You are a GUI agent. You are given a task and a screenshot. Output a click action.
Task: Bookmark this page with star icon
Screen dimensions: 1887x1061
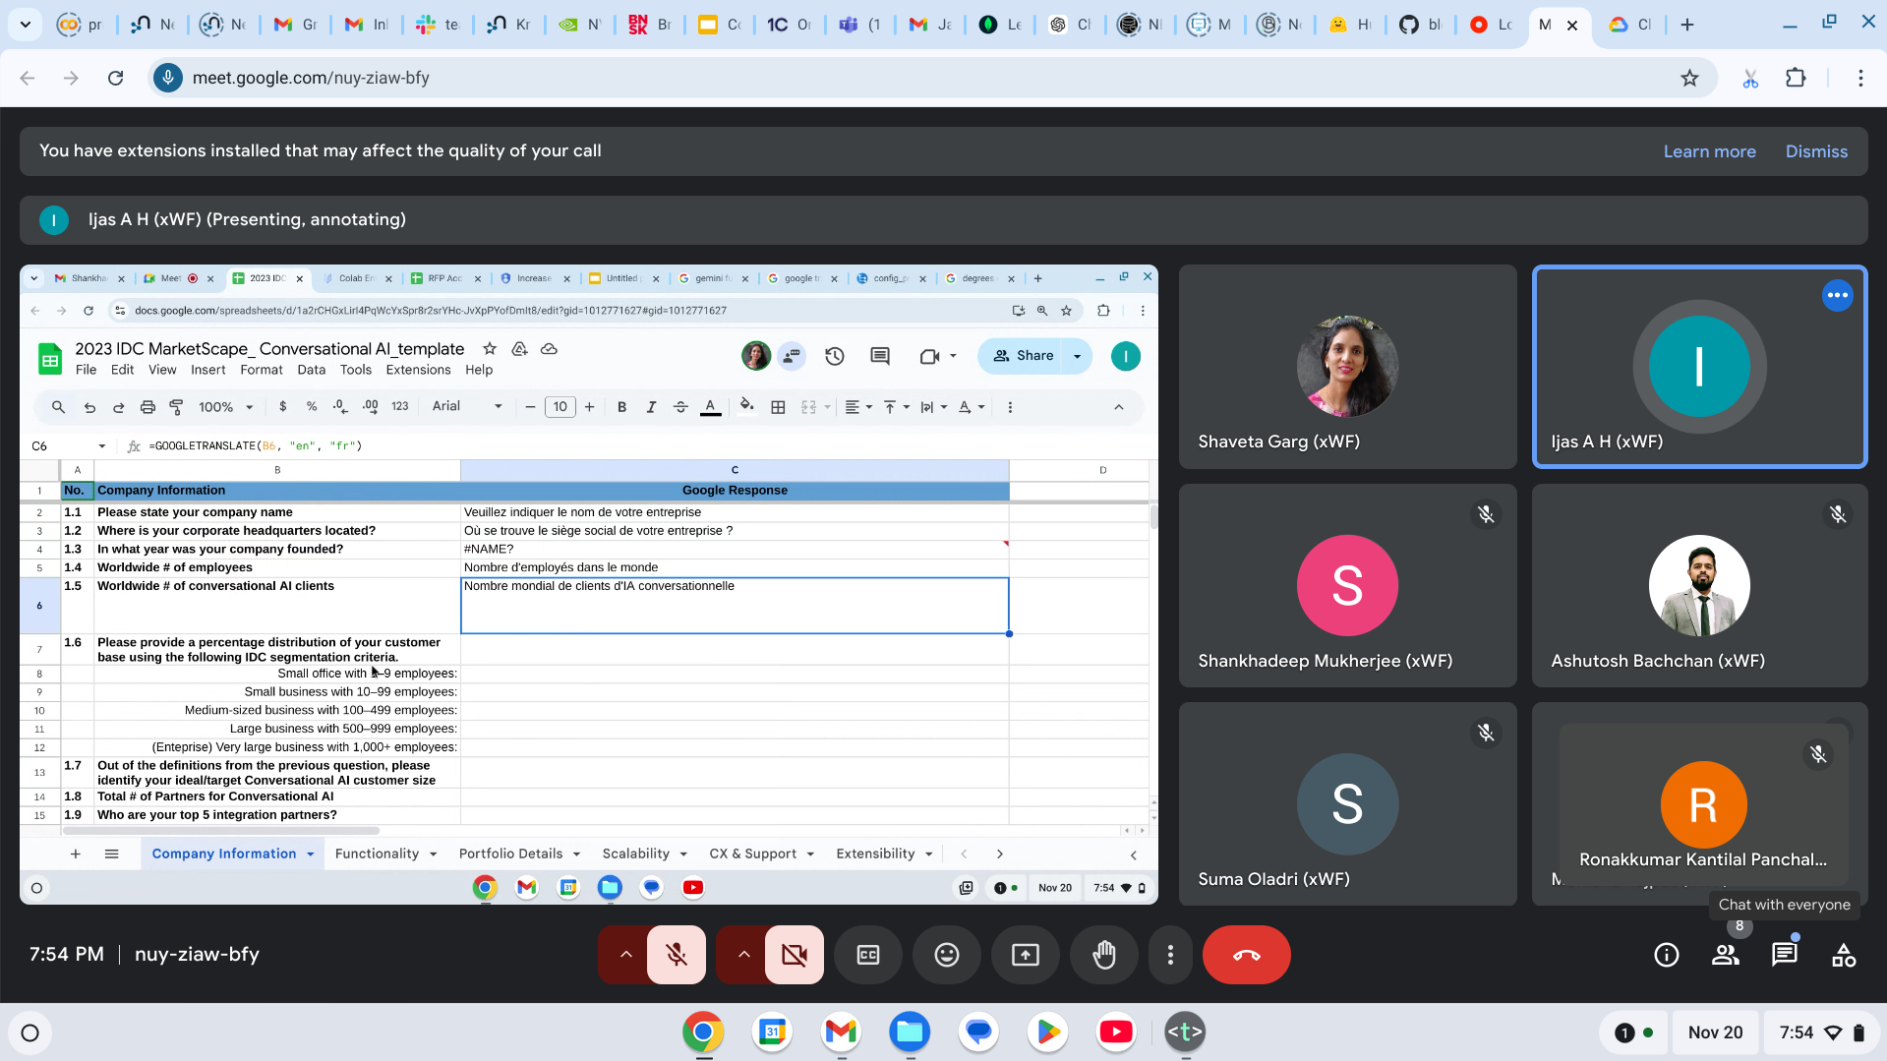(1689, 78)
